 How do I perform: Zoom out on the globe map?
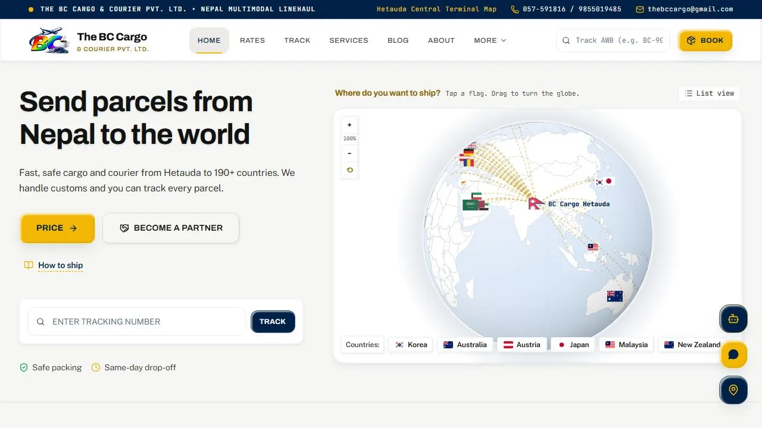point(349,153)
